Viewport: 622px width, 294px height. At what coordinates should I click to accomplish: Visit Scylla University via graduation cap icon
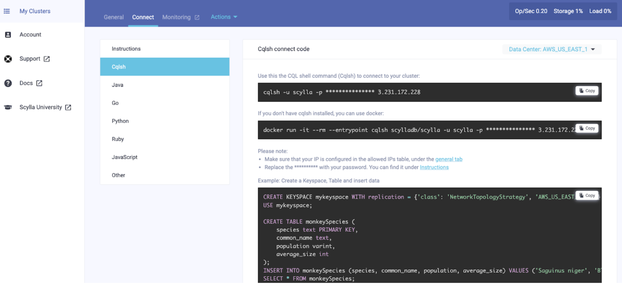click(x=8, y=107)
